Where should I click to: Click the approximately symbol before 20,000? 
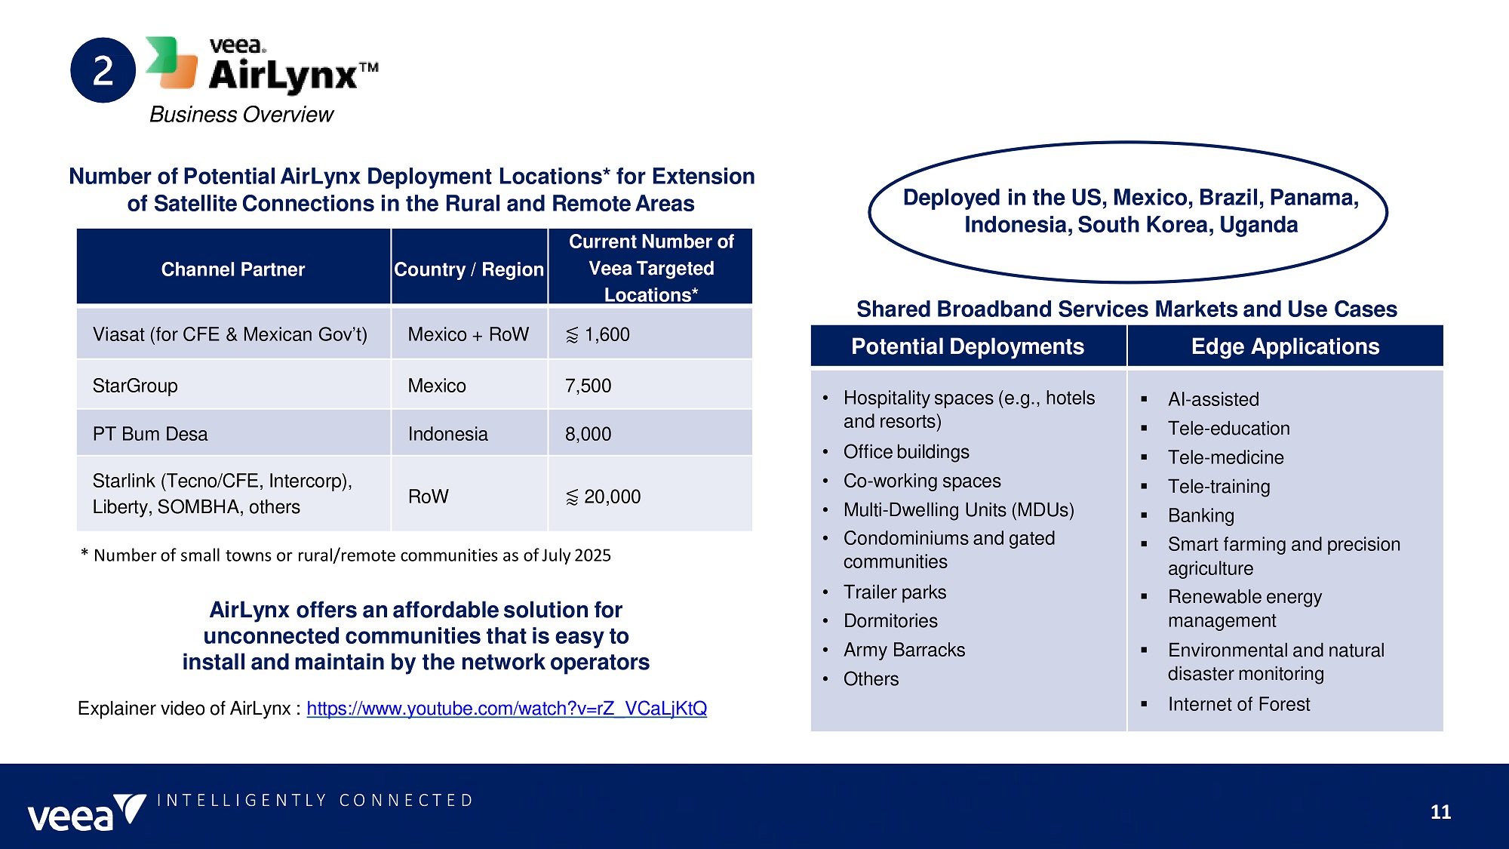pyautogui.click(x=573, y=497)
